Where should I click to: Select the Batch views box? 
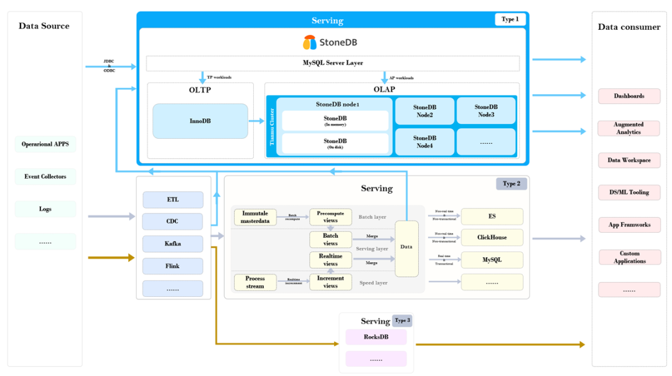(x=330, y=240)
